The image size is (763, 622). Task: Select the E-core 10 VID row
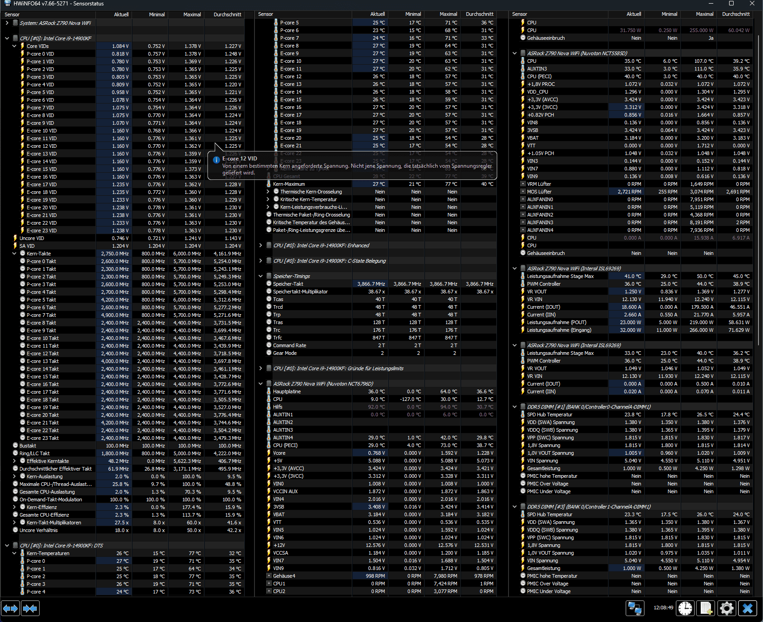pos(122,131)
